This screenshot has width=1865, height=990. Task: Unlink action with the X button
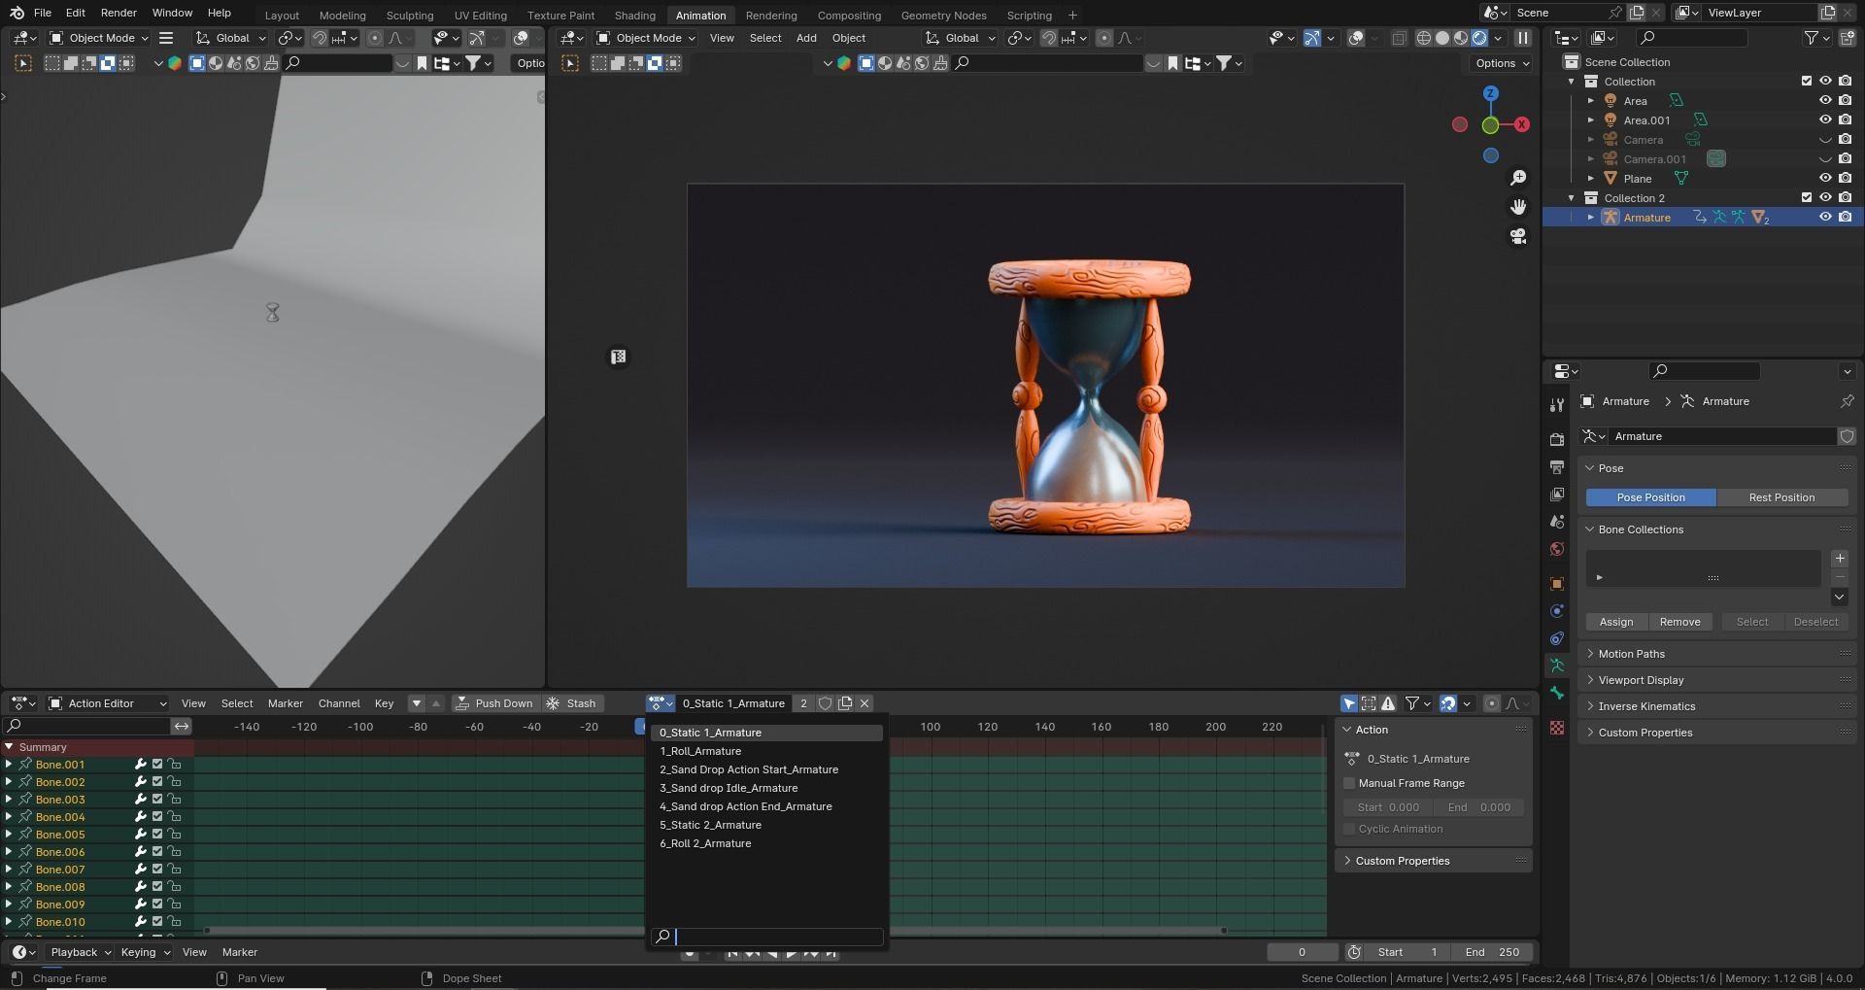[865, 703]
